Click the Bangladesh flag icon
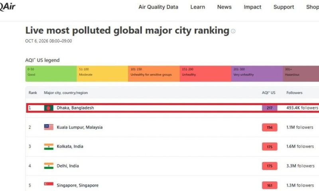 49,108
